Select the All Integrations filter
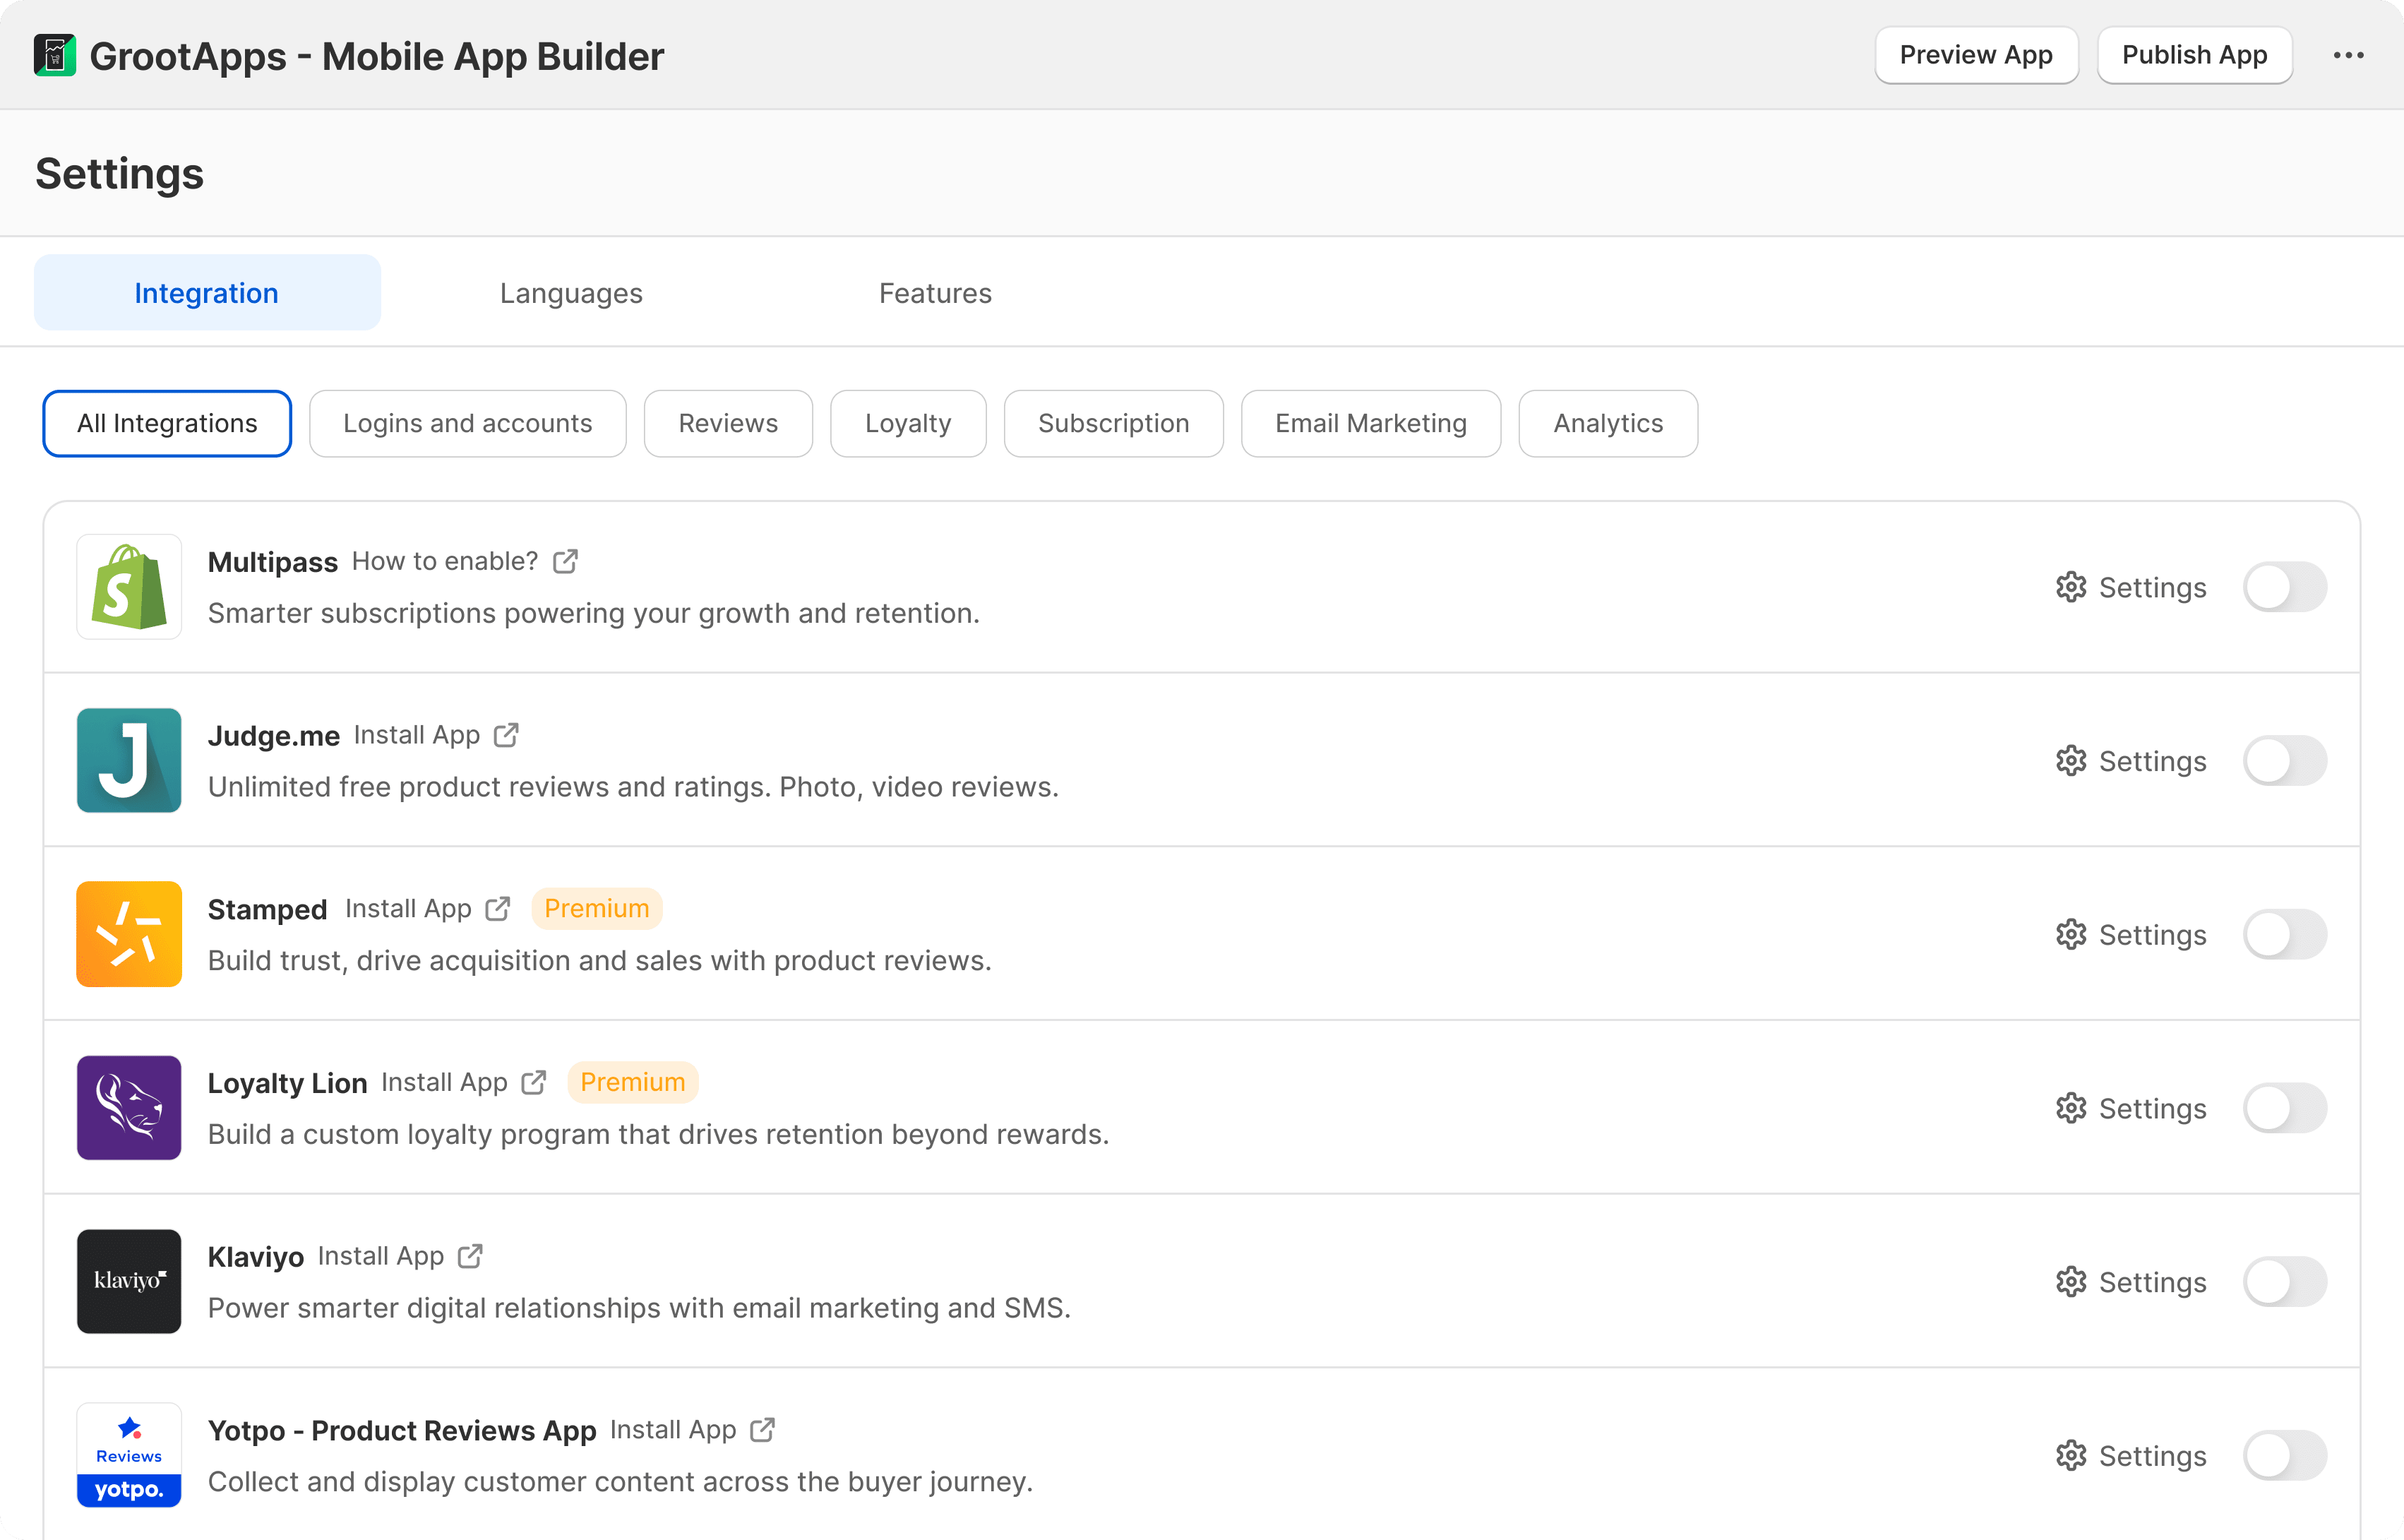 (167, 423)
